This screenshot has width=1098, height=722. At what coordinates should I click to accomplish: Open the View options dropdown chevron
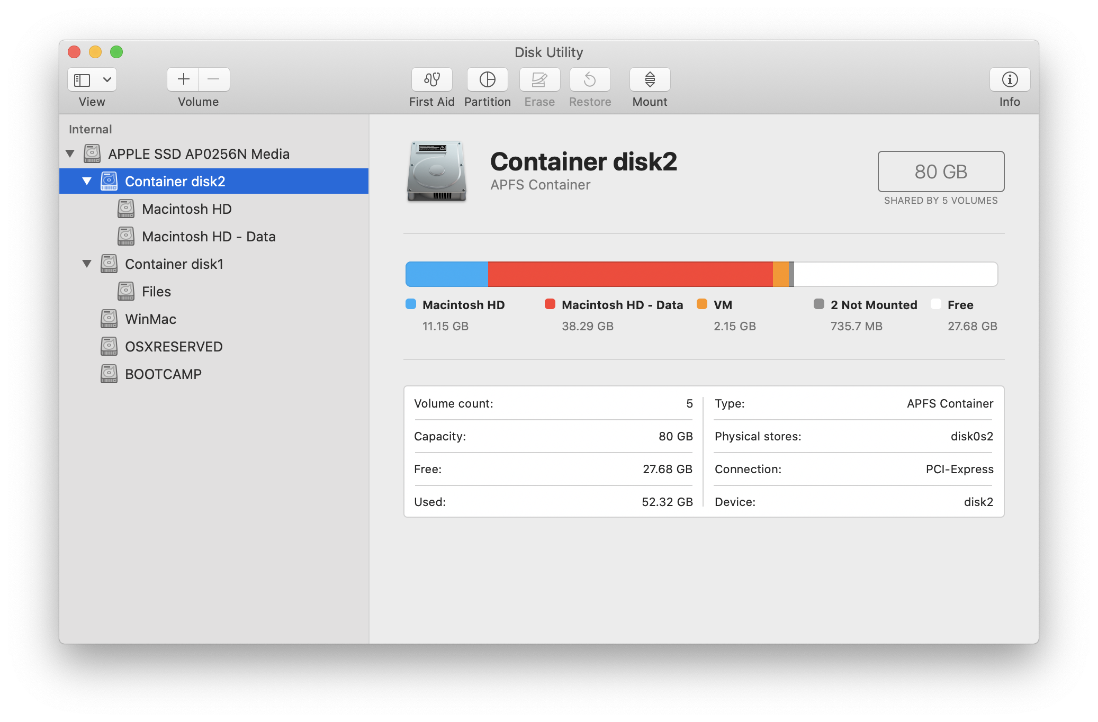[x=107, y=79]
